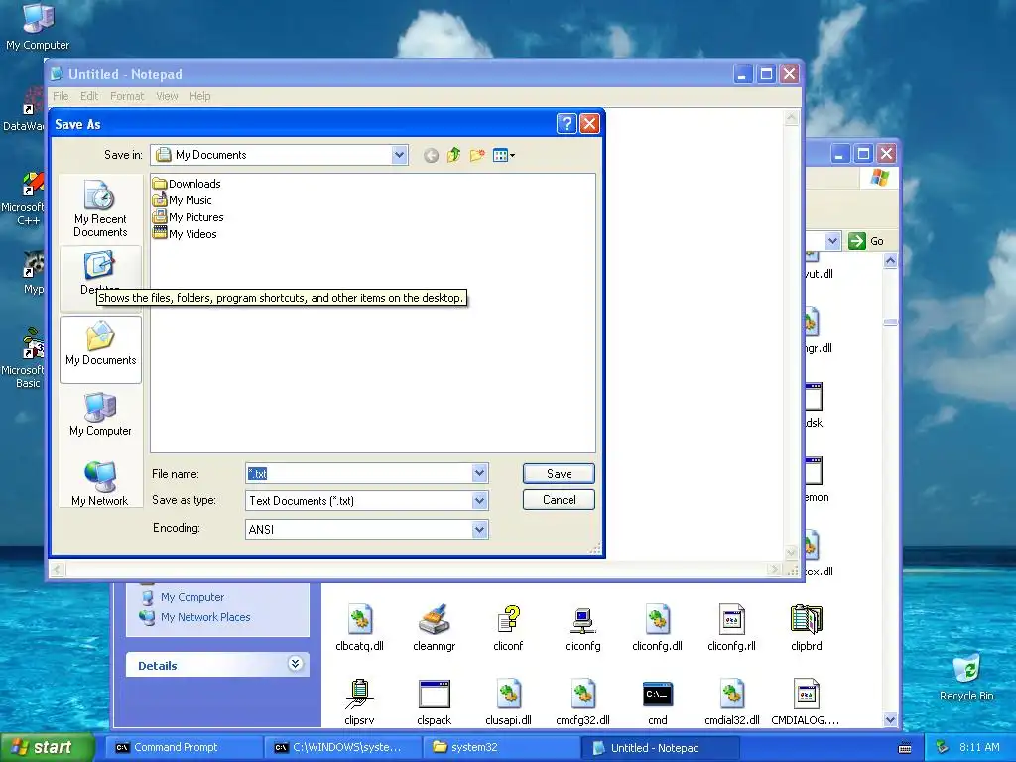This screenshot has width=1016, height=762.
Task: Select cleanmgr in system32 window
Action: (435, 628)
